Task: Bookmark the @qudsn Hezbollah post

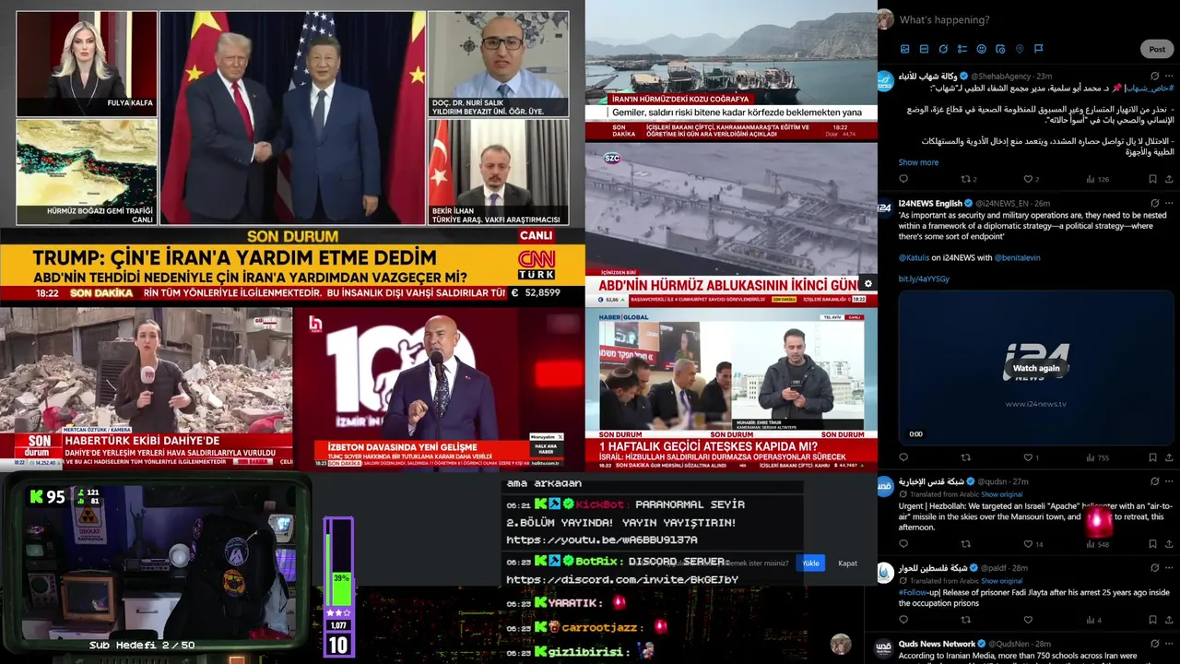Action: [x=1152, y=544]
